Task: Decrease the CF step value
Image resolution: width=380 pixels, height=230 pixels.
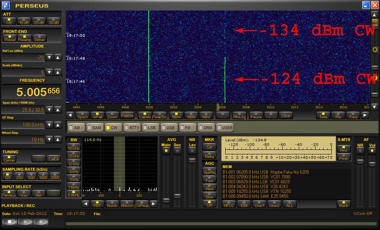Action: point(49,125)
